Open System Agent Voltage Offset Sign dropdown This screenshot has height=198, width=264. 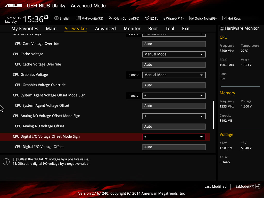pos(174,95)
